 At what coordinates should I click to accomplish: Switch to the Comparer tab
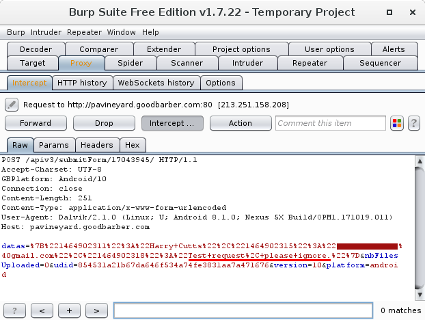coord(99,49)
